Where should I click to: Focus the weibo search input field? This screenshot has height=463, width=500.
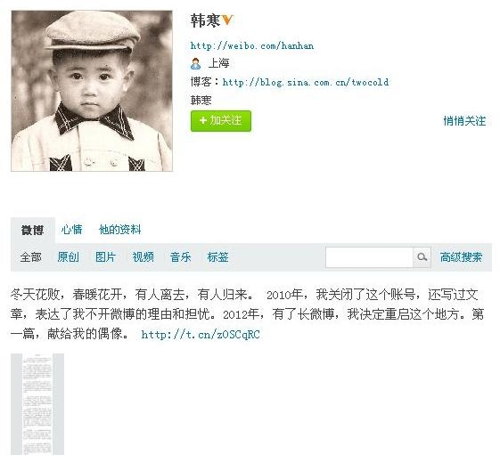coord(369,256)
